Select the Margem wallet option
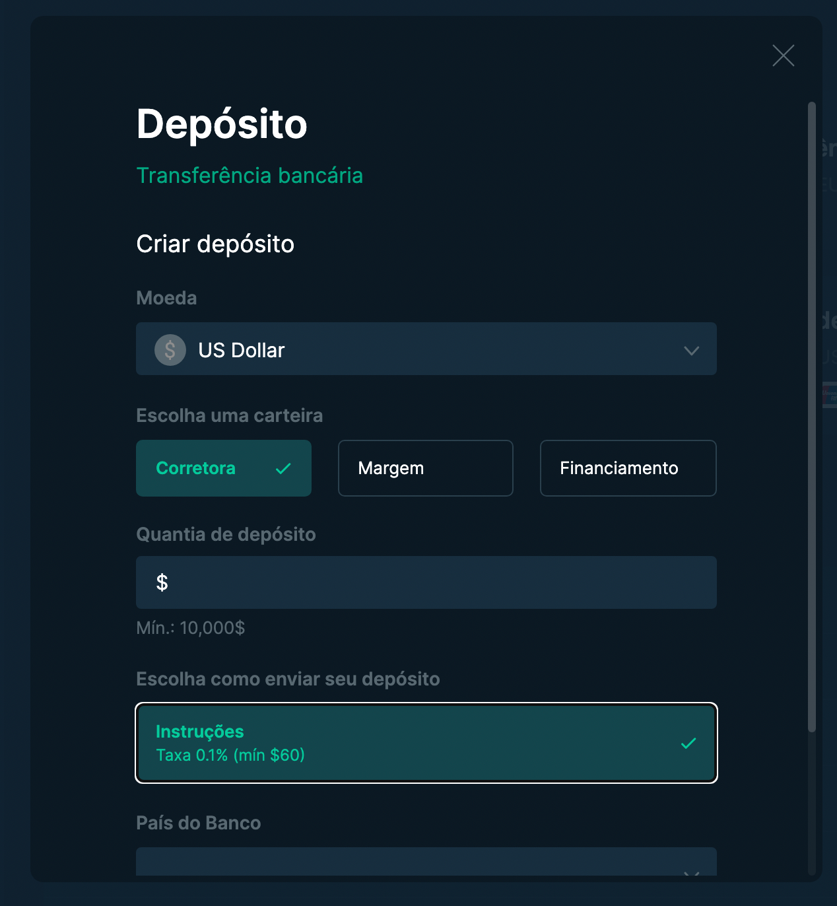The height and width of the screenshot is (906, 837). pyautogui.click(x=426, y=468)
